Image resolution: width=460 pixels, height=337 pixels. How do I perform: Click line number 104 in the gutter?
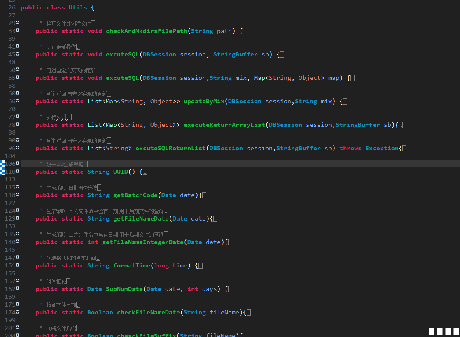(12, 156)
